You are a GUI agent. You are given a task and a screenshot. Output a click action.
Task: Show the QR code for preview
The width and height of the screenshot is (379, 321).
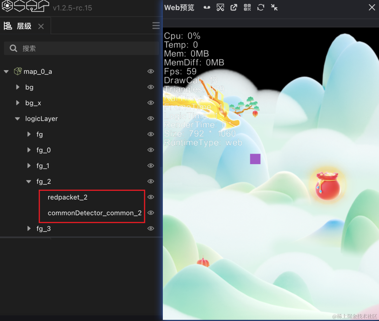click(247, 7)
